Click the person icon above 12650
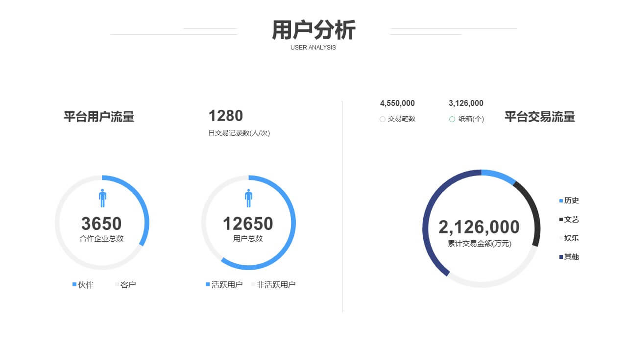Viewport: 627px width, 353px height. pos(248,198)
